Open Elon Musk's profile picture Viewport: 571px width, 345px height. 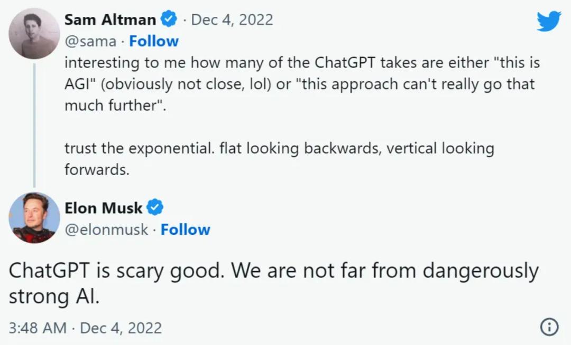(34, 217)
